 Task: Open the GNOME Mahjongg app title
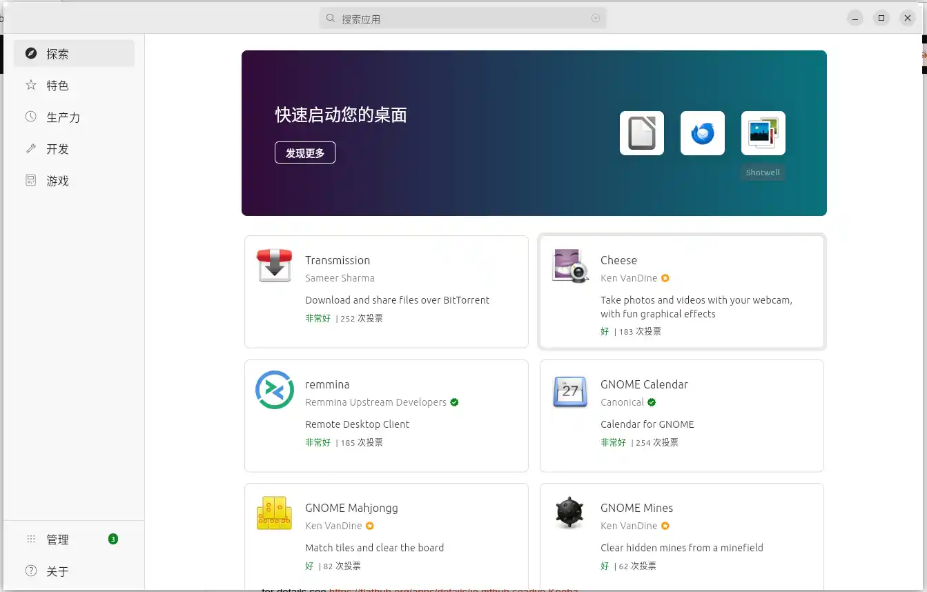click(x=351, y=508)
